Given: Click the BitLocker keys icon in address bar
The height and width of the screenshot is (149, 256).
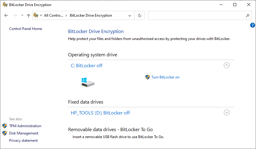Looking at the screenshot, I should (36, 15).
